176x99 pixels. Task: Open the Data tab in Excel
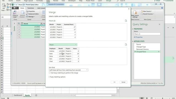[x=48, y=1]
